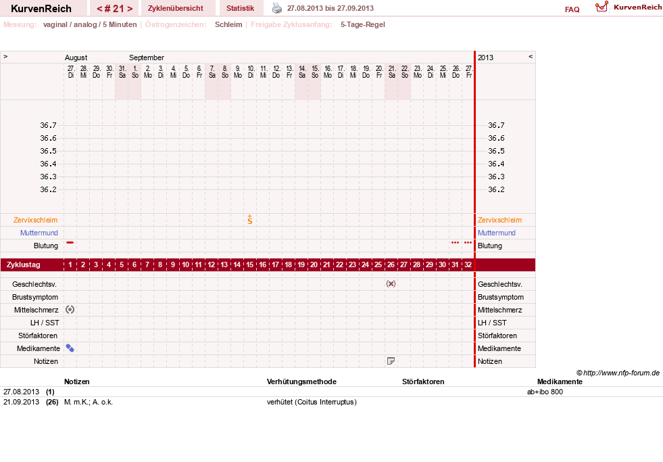
Task: Go to previous cycle with '<' arrow
Action: tap(99, 9)
